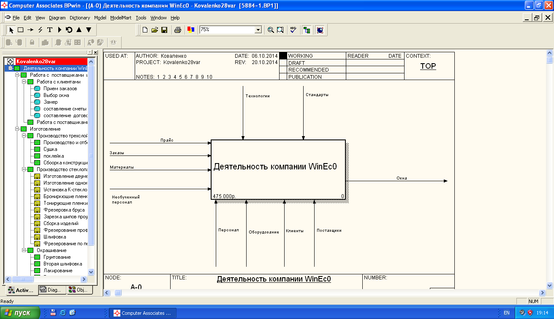Collapse the Окрашивание tree node

(24, 250)
